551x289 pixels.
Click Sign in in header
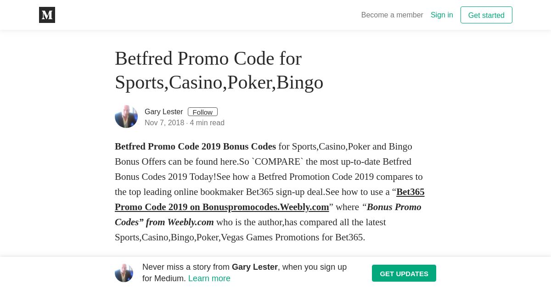tap(442, 15)
